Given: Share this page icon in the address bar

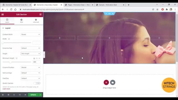Looking at the screenshot, I should pos(153,9).
